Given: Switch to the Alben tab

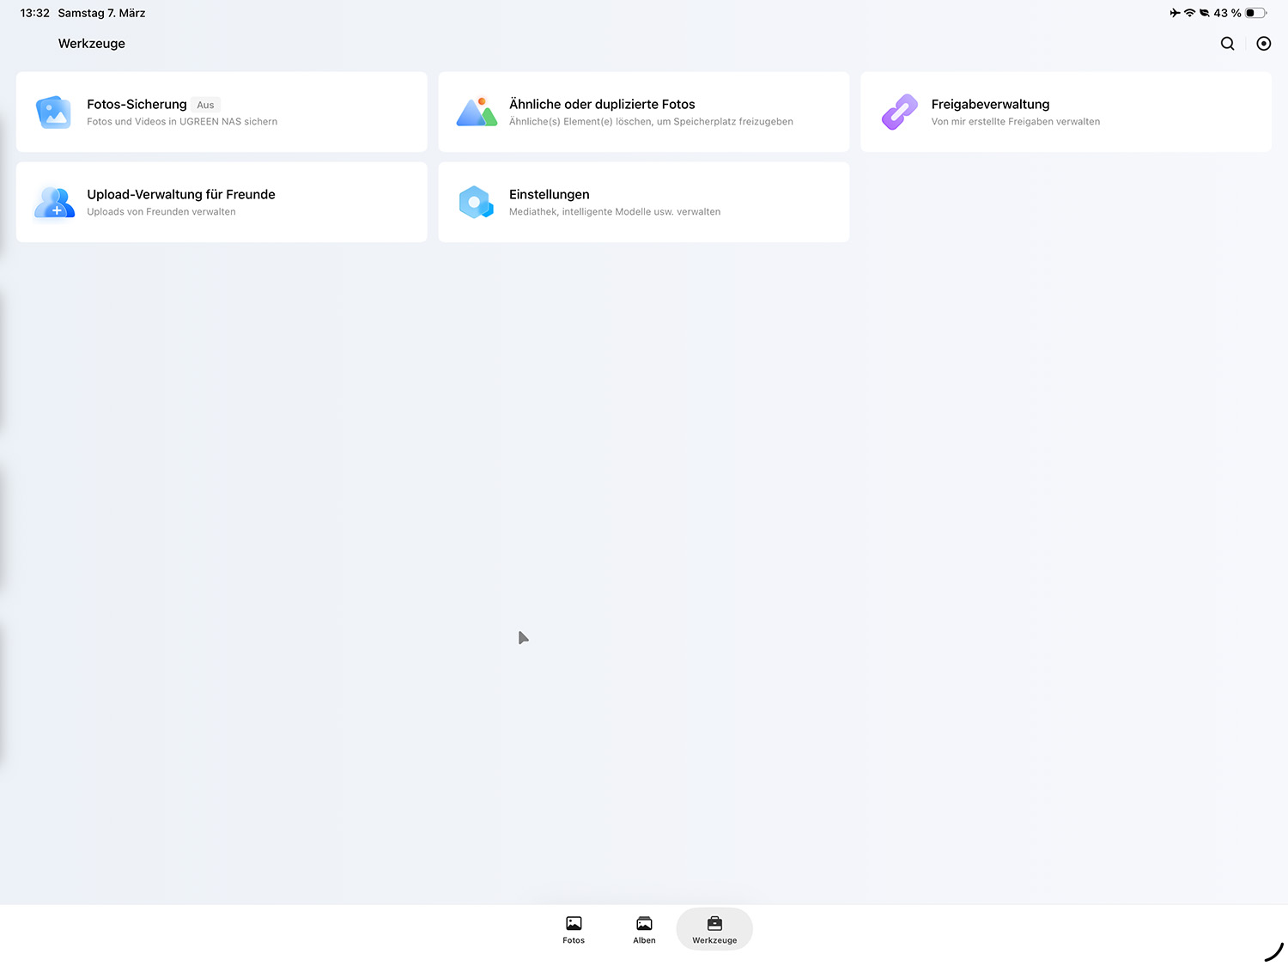Looking at the screenshot, I should coord(644,929).
